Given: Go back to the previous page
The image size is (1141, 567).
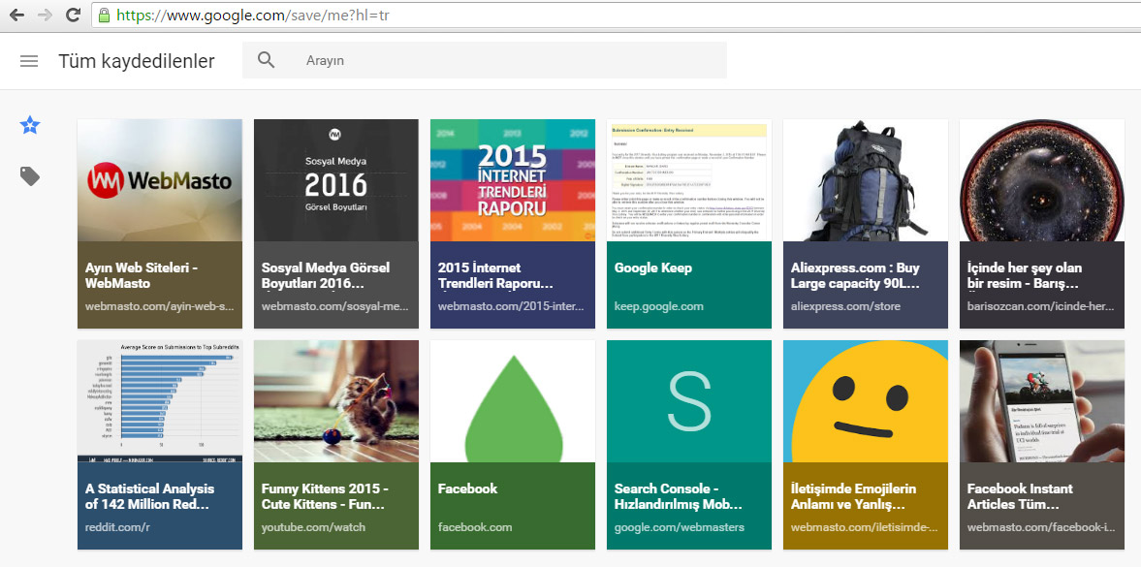Looking at the screenshot, I should pos(16,15).
